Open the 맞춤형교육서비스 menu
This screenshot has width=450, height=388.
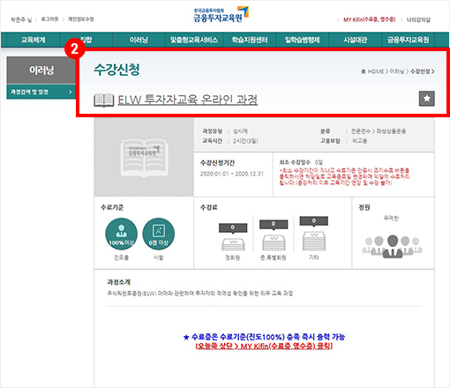pyautogui.click(x=194, y=40)
